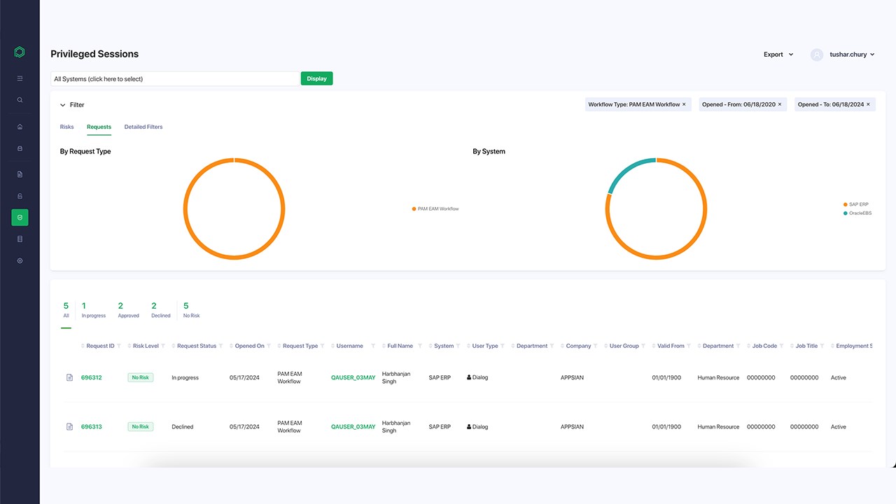Image resolution: width=896 pixels, height=504 pixels.
Task: Click the No Risk badge in row 696313
Action: tap(140, 426)
